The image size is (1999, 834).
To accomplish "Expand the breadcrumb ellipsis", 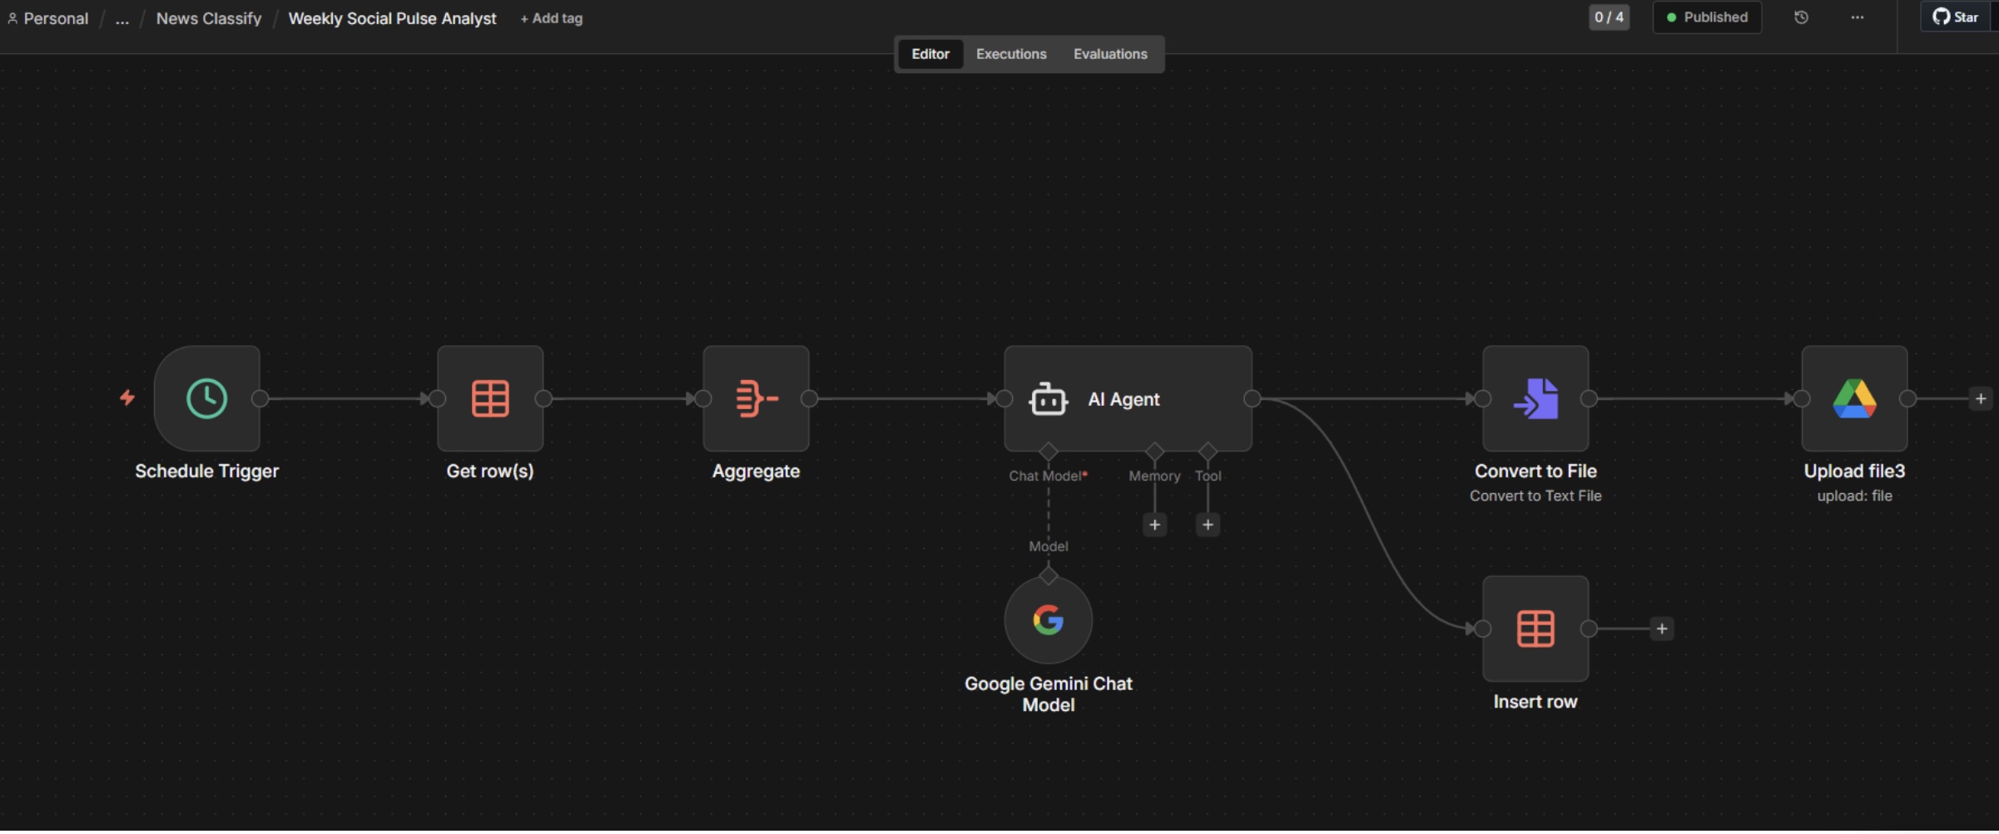I will pos(122,18).
